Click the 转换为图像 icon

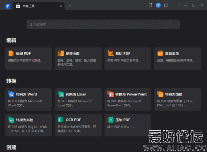pyautogui.click(x=160, y=94)
